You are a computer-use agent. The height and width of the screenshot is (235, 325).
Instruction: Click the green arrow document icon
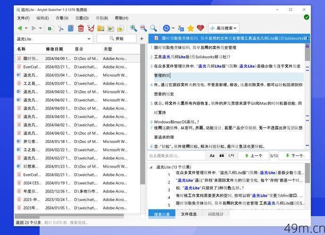click(x=111, y=28)
